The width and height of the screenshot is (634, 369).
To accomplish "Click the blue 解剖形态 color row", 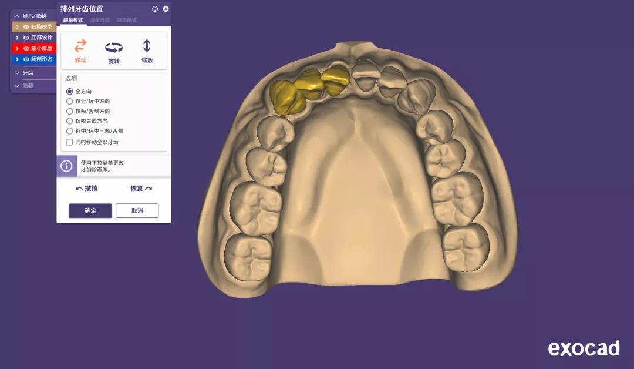I will click(x=38, y=59).
